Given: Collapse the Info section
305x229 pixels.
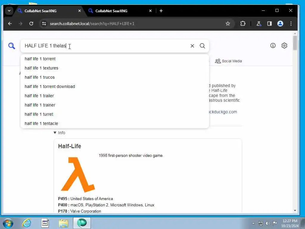Looking at the screenshot, I should point(59,133).
